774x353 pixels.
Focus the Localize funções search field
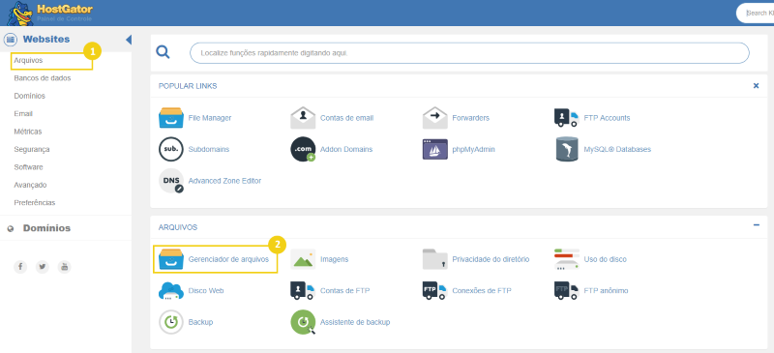pyautogui.click(x=469, y=53)
